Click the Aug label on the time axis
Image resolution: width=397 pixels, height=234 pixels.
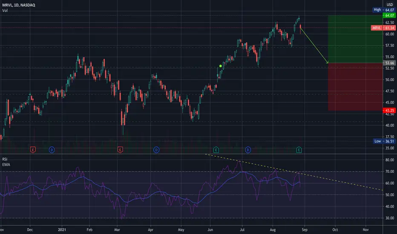pos(273,230)
